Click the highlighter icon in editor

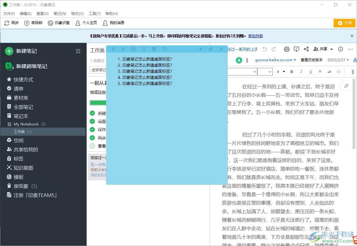(x=329, y=72)
